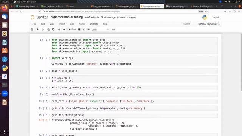Paste cells below icon

click(x=53, y=29)
